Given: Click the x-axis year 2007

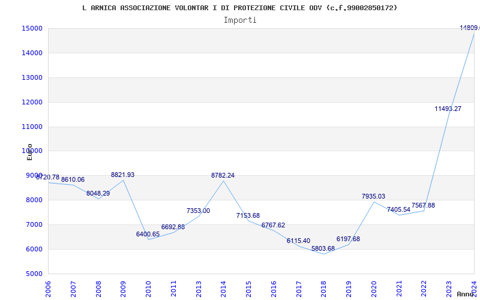Looking at the screenshot, I should click(x=73, y=289).
